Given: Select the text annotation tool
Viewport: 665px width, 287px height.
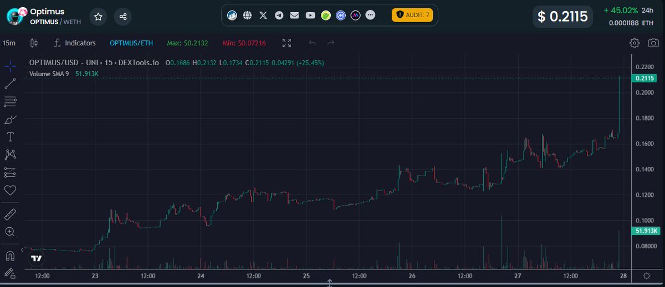Looking at the screenshot, I should 9,137.
